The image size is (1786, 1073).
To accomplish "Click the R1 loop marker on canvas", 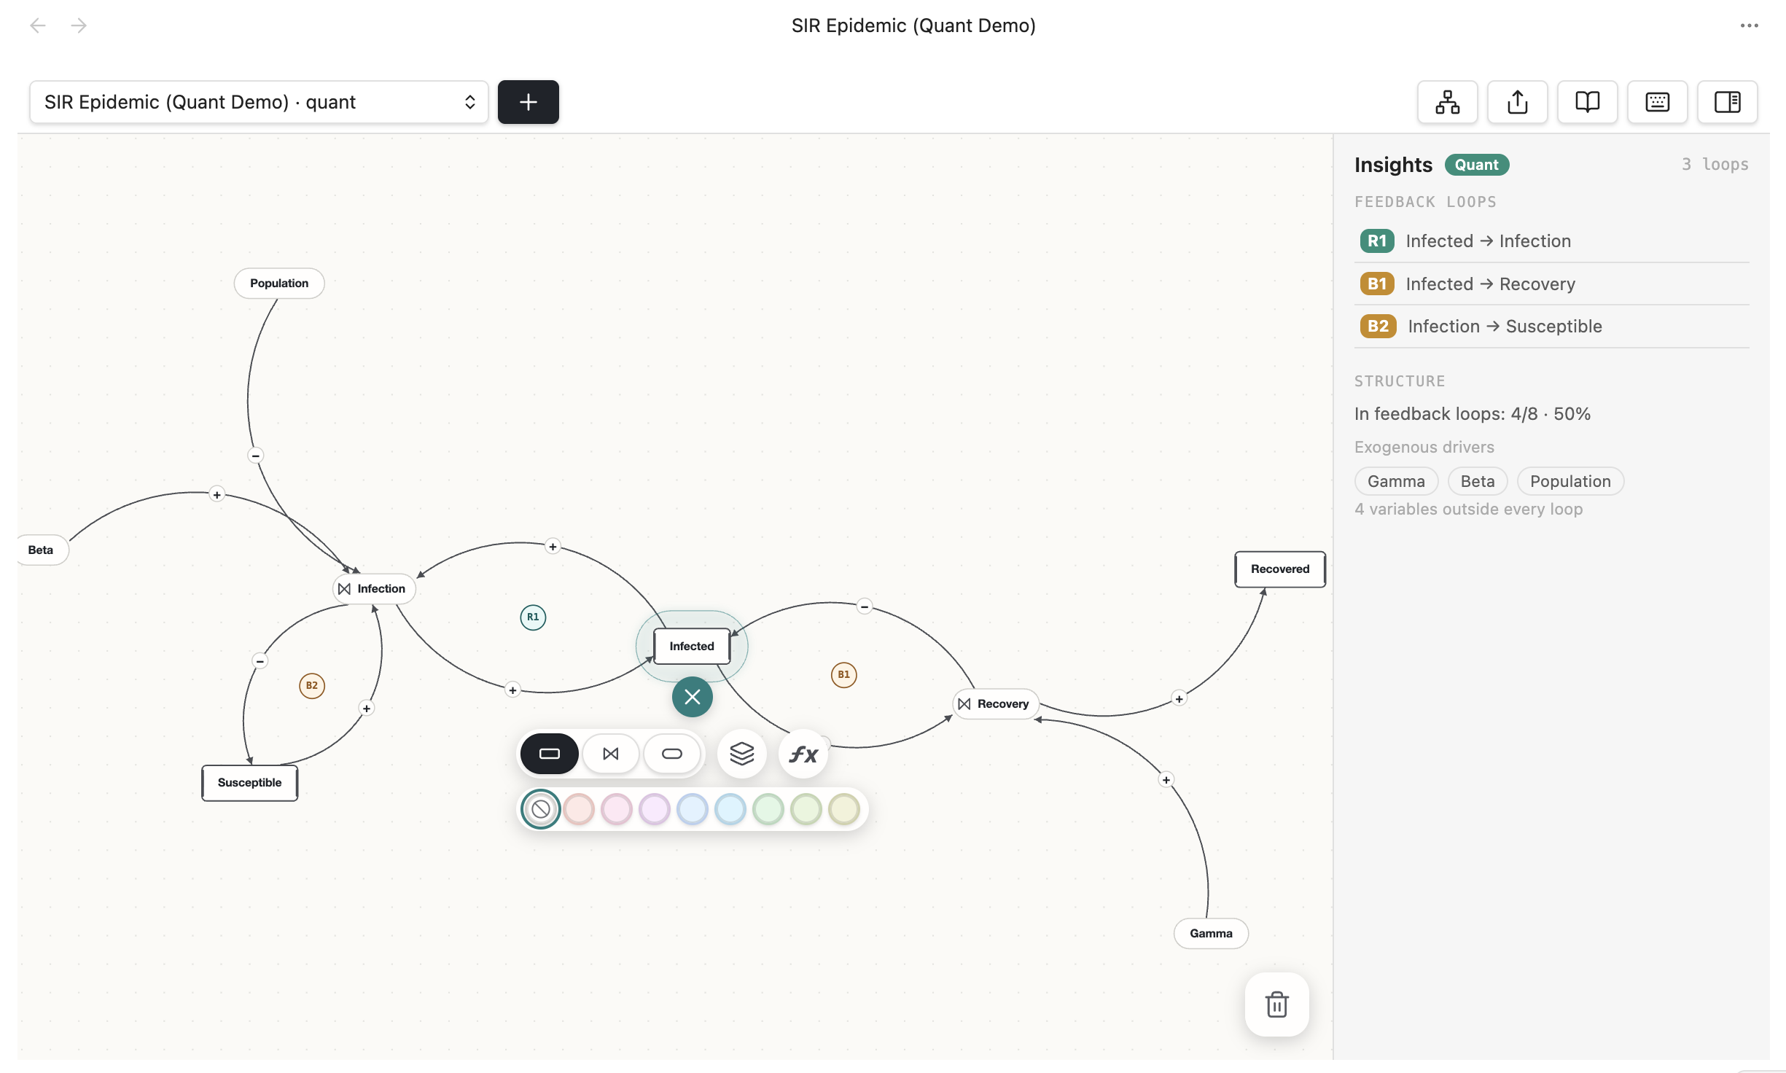I will [533, 617].
